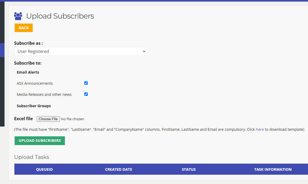Click the subscribers group icon beside the title
Screen dimensions: 308x184
click(18, 16)
